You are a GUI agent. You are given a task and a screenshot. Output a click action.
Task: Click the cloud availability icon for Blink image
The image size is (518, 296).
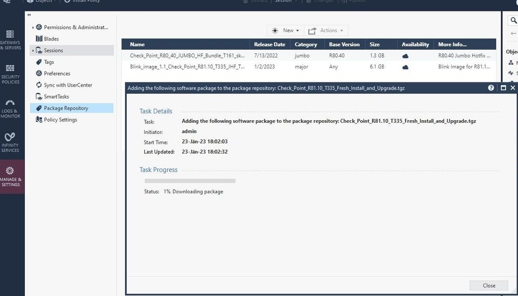click(x=405, y=67)
